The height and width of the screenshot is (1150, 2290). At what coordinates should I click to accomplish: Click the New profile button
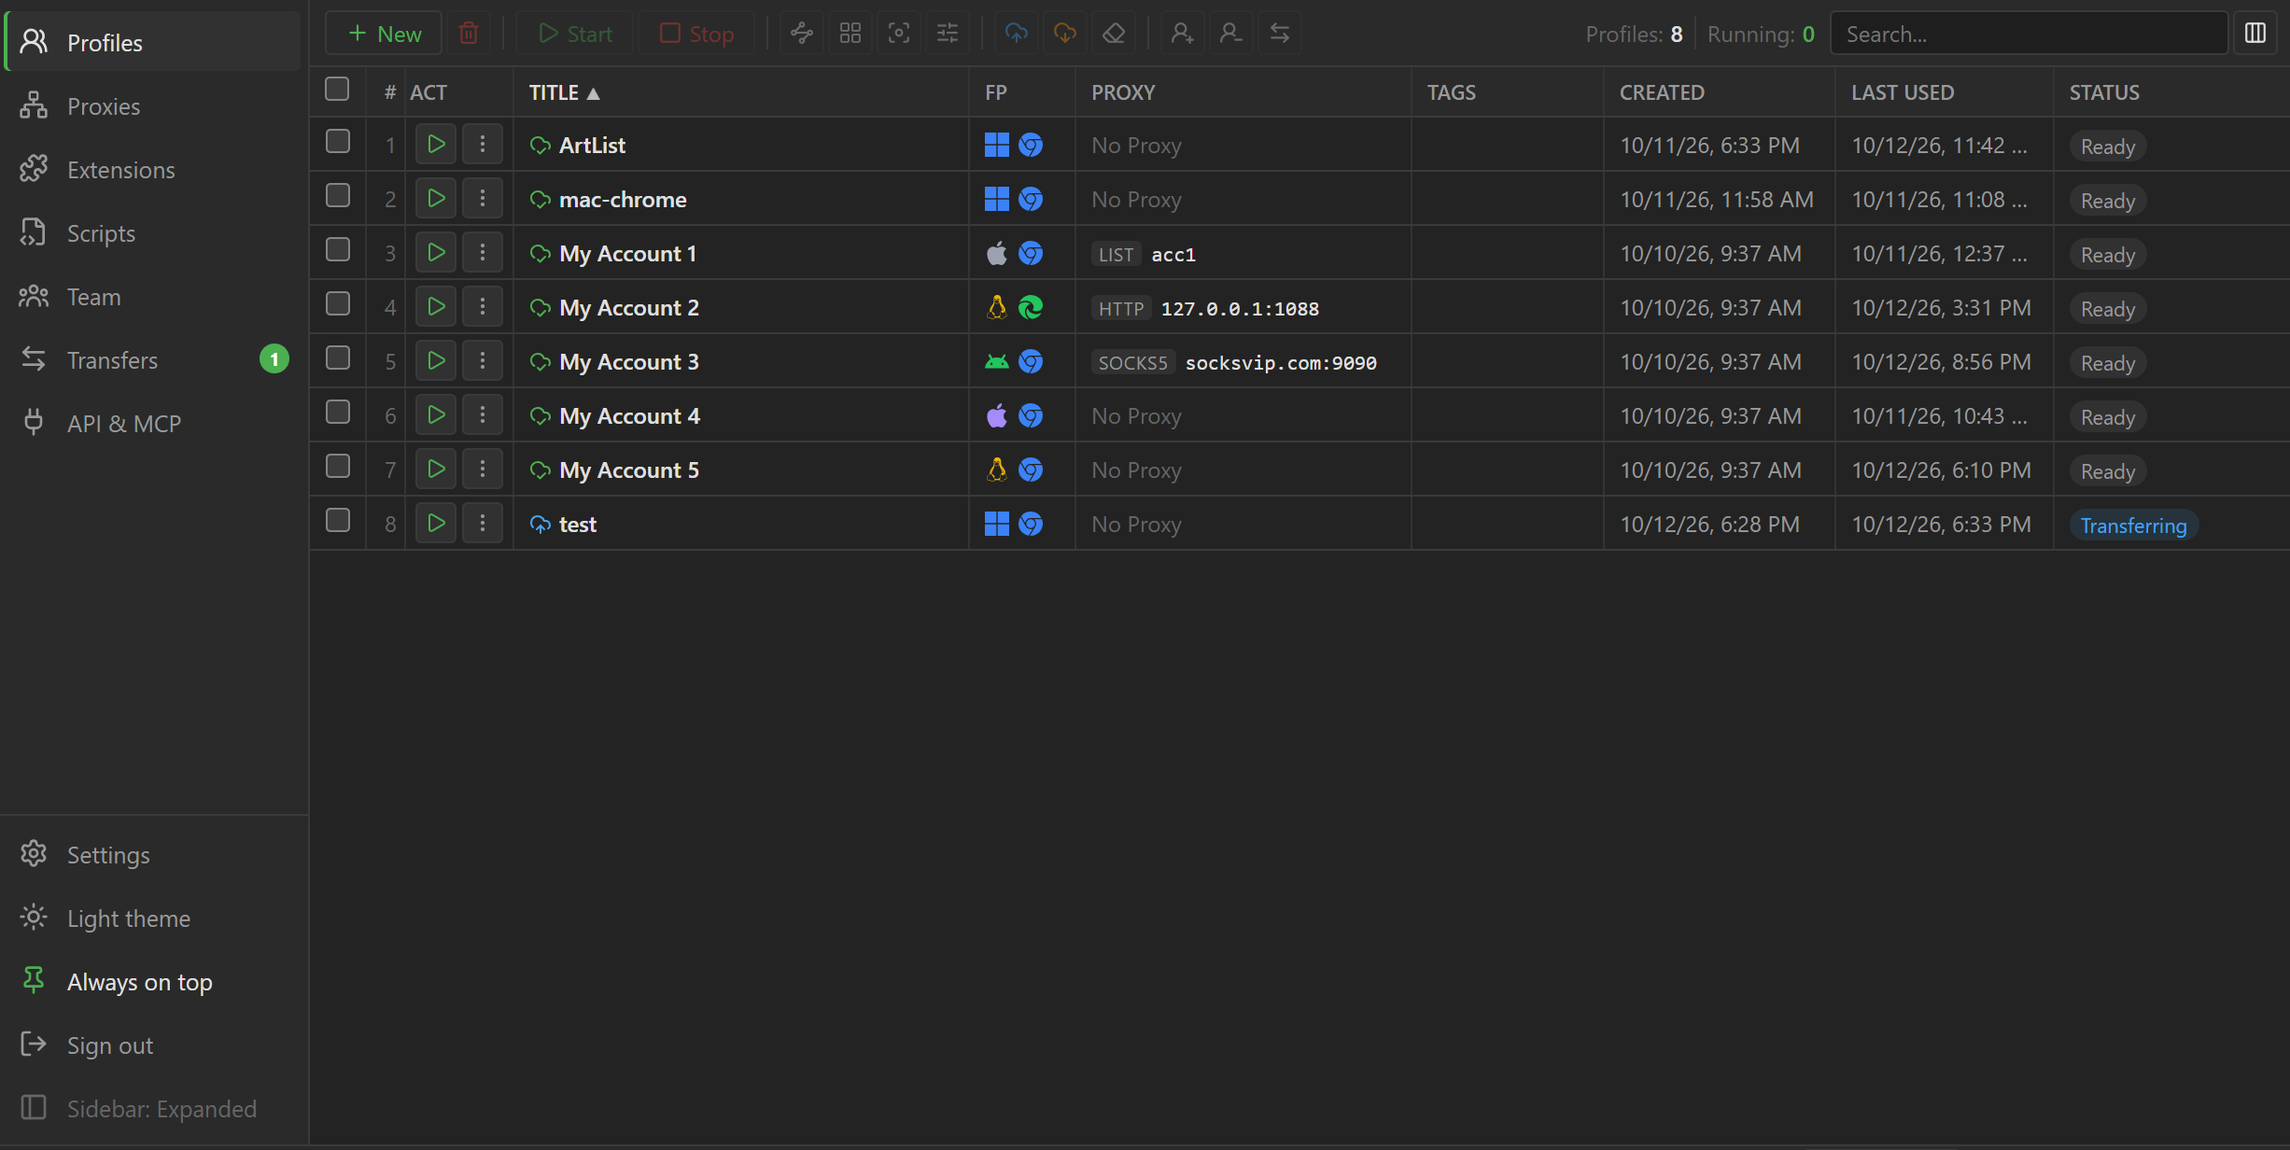point(384,34)
